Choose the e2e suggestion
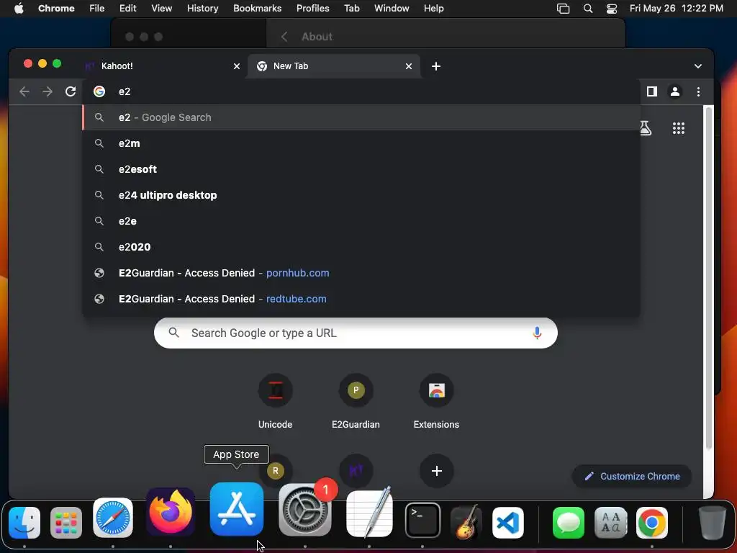The image size is (737, 553). [x=361, y=221]
